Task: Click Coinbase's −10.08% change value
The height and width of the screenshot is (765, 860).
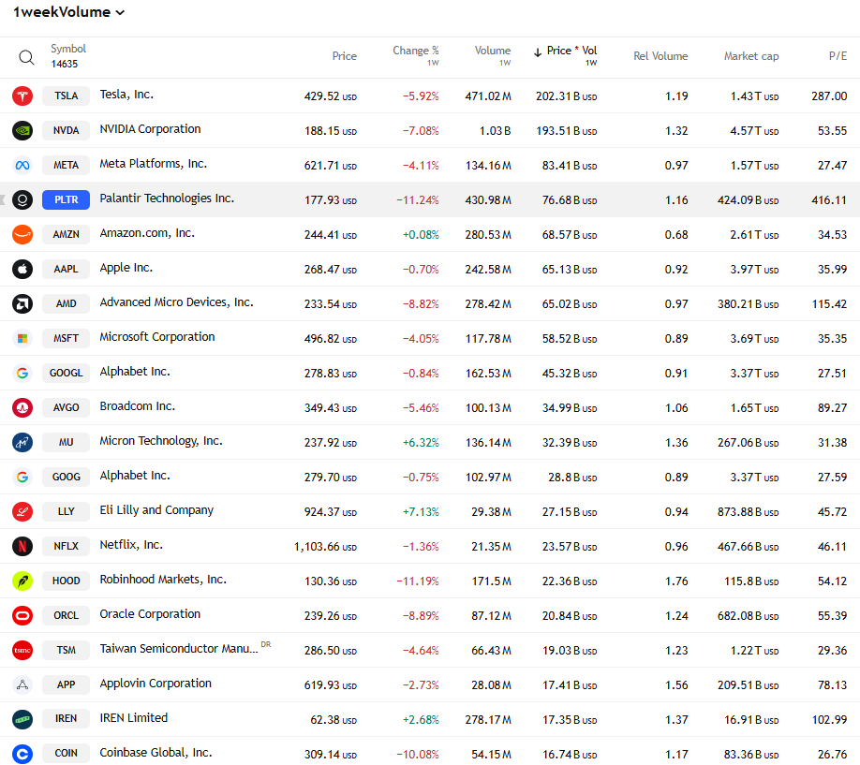Action: pos(418,755)
